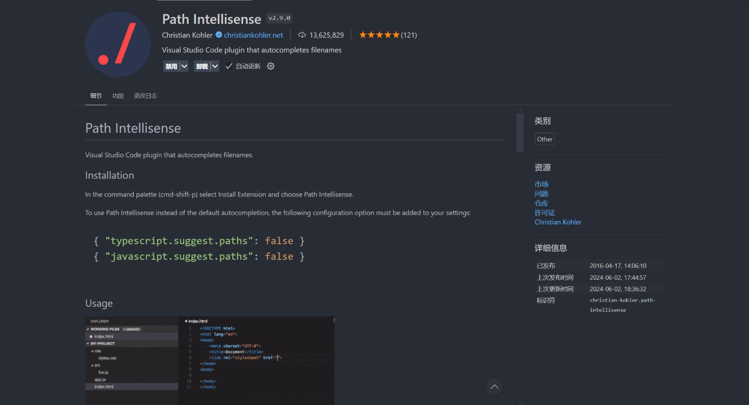Click the 卸载 button

[202, 66]
